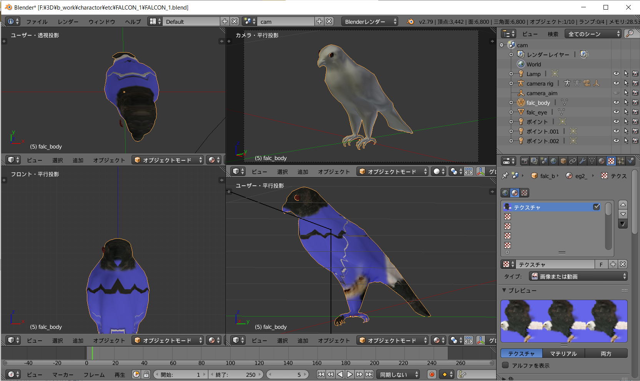Jump to the timeline's last frame
640x381 pixels.
click(369, 374)
